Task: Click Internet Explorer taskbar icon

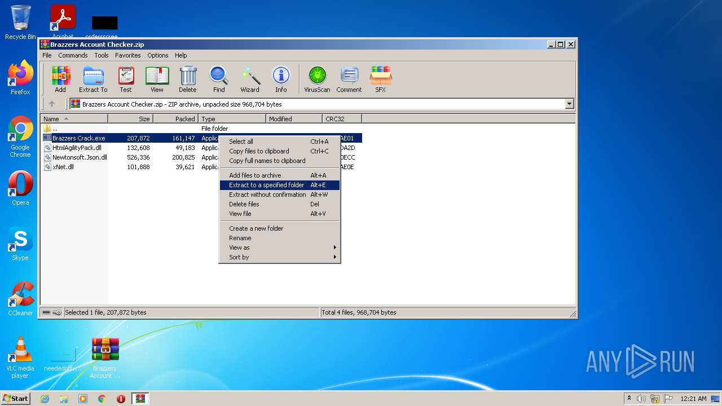Action: 45,399
